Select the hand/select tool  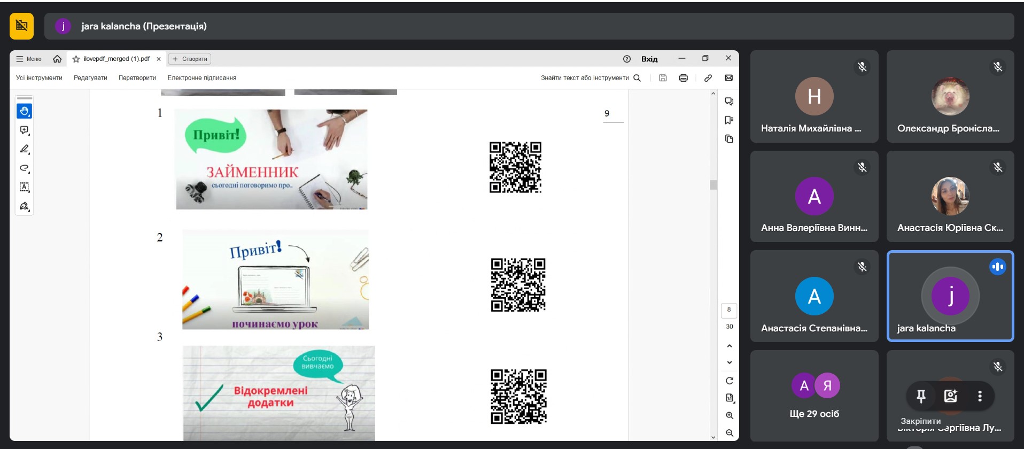[24, 111]
